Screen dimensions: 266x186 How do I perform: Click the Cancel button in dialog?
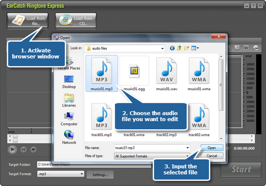(x=212, y=156)
